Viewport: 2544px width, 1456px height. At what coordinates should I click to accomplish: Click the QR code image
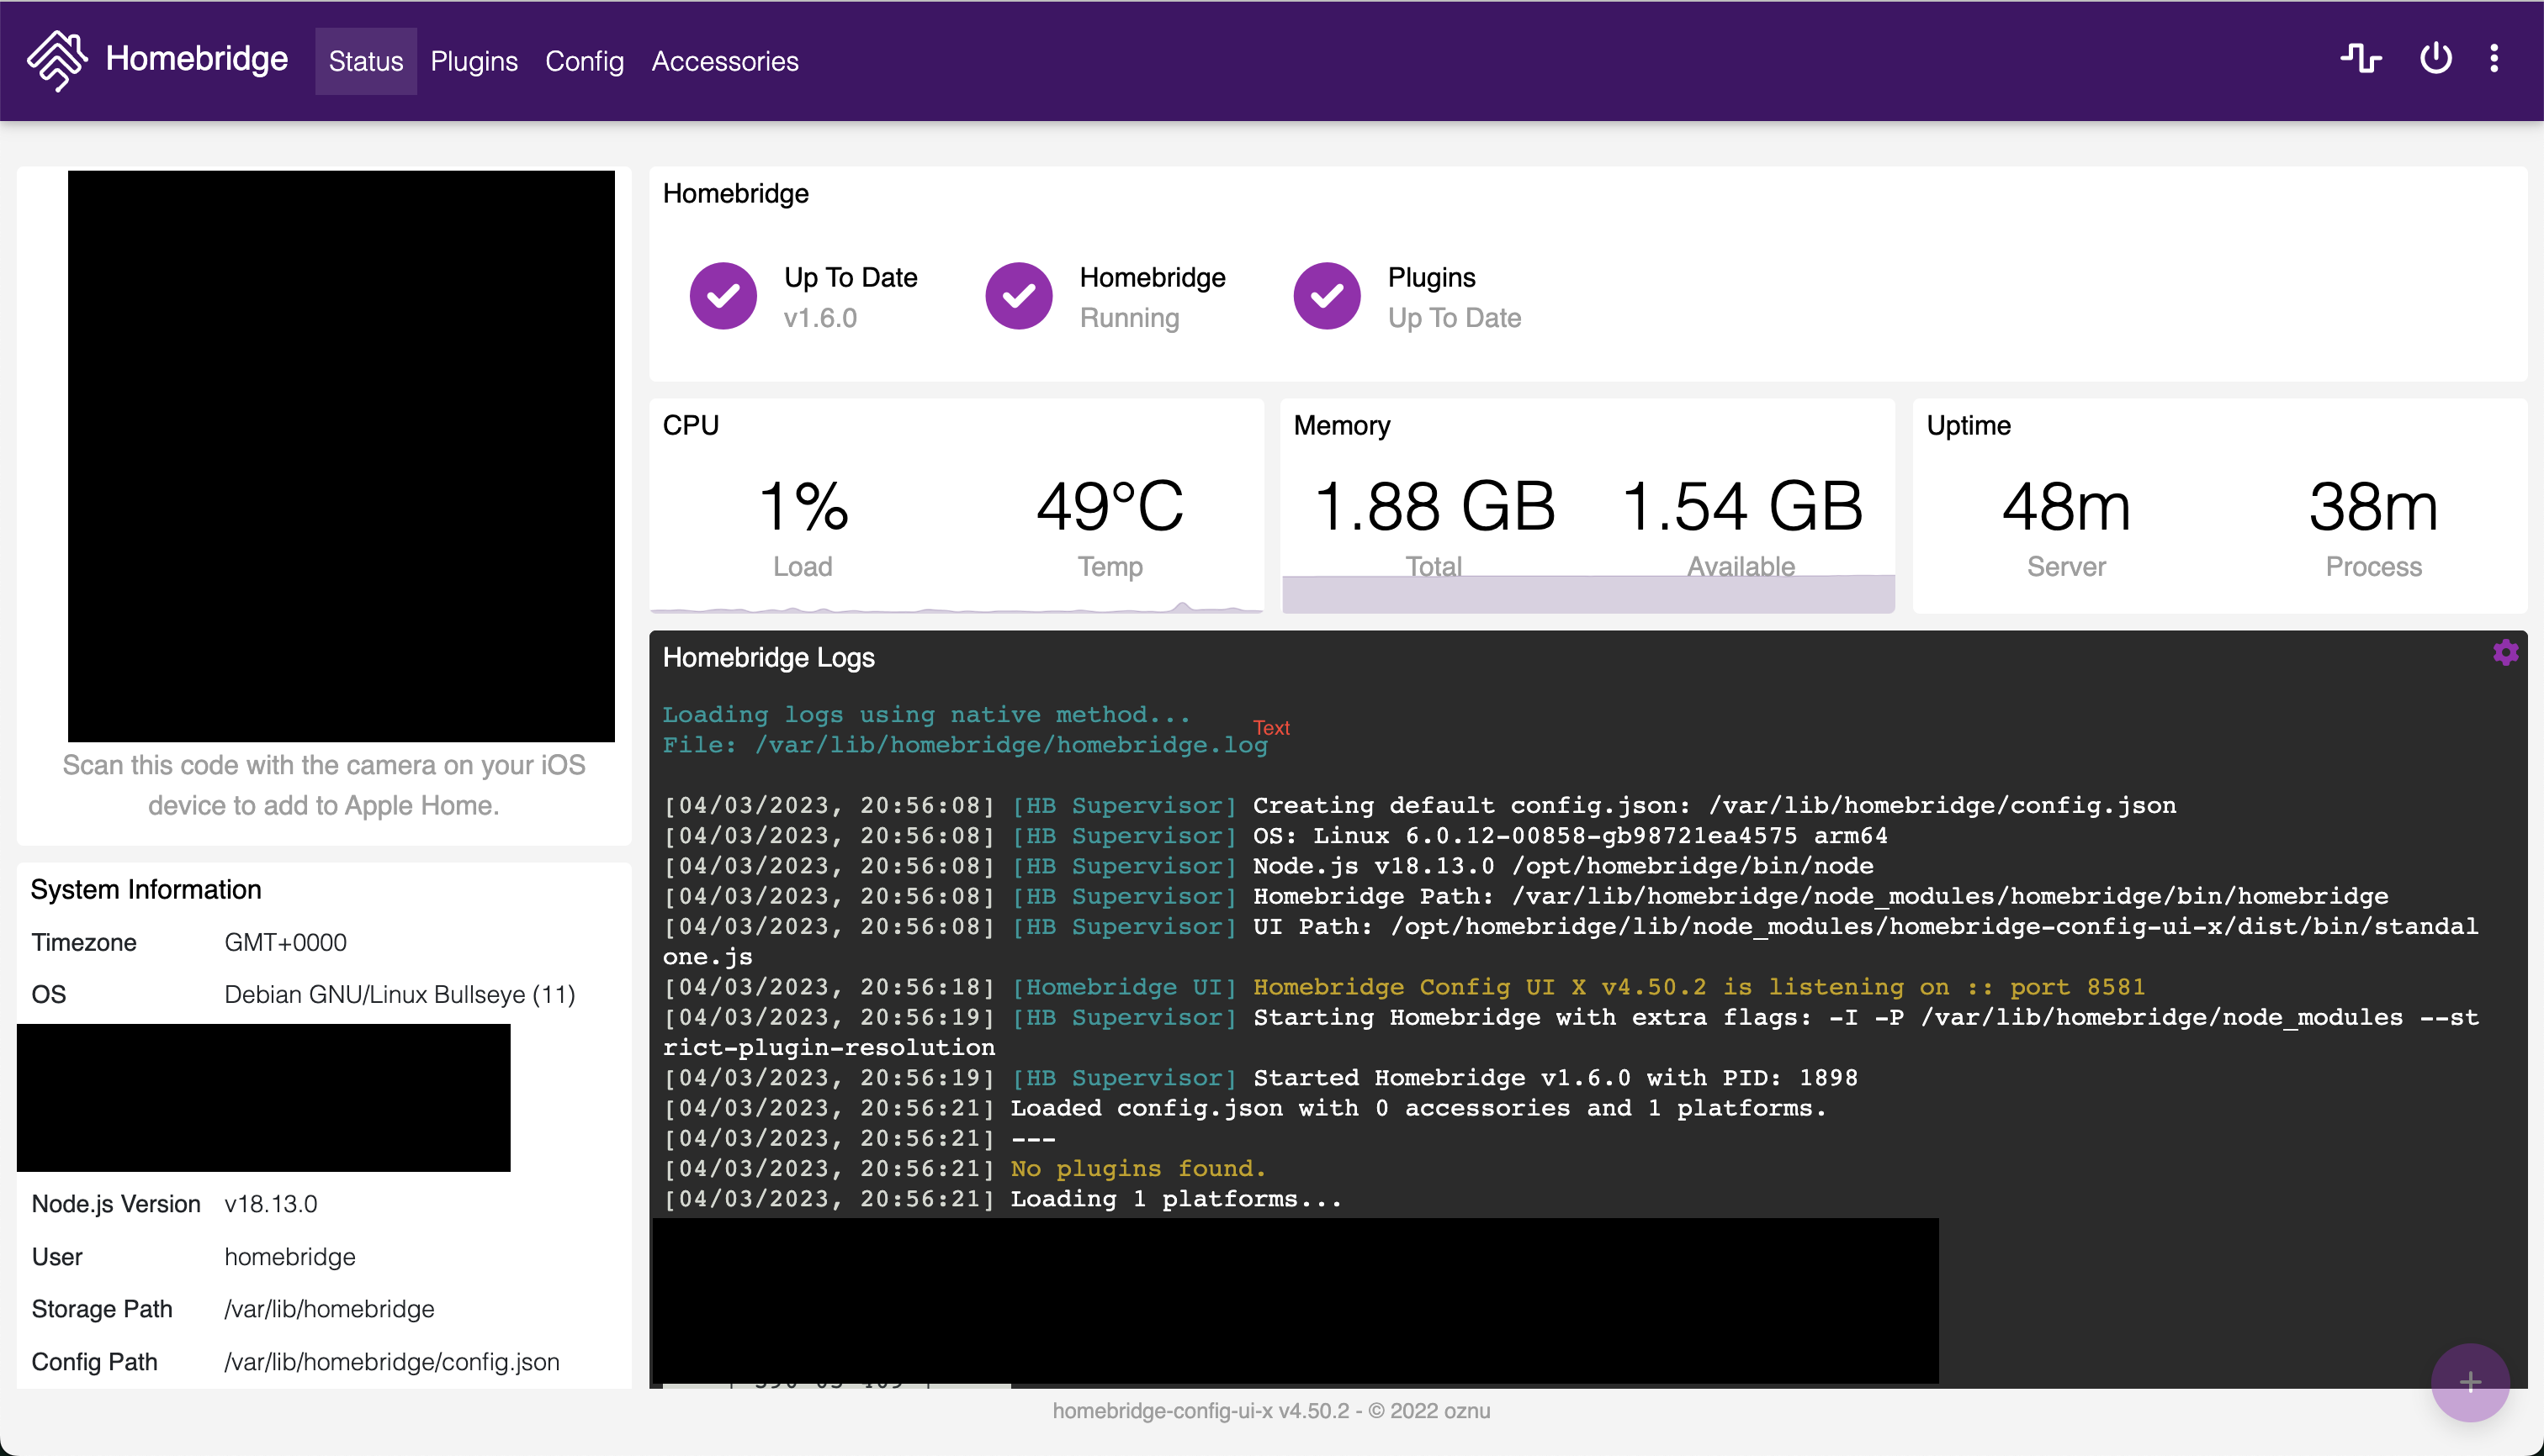[x=340, y=456]
